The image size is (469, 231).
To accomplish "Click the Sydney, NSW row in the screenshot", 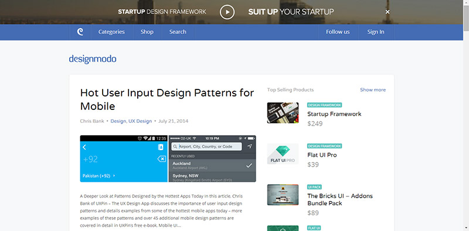I will click(x=212, y=177).
